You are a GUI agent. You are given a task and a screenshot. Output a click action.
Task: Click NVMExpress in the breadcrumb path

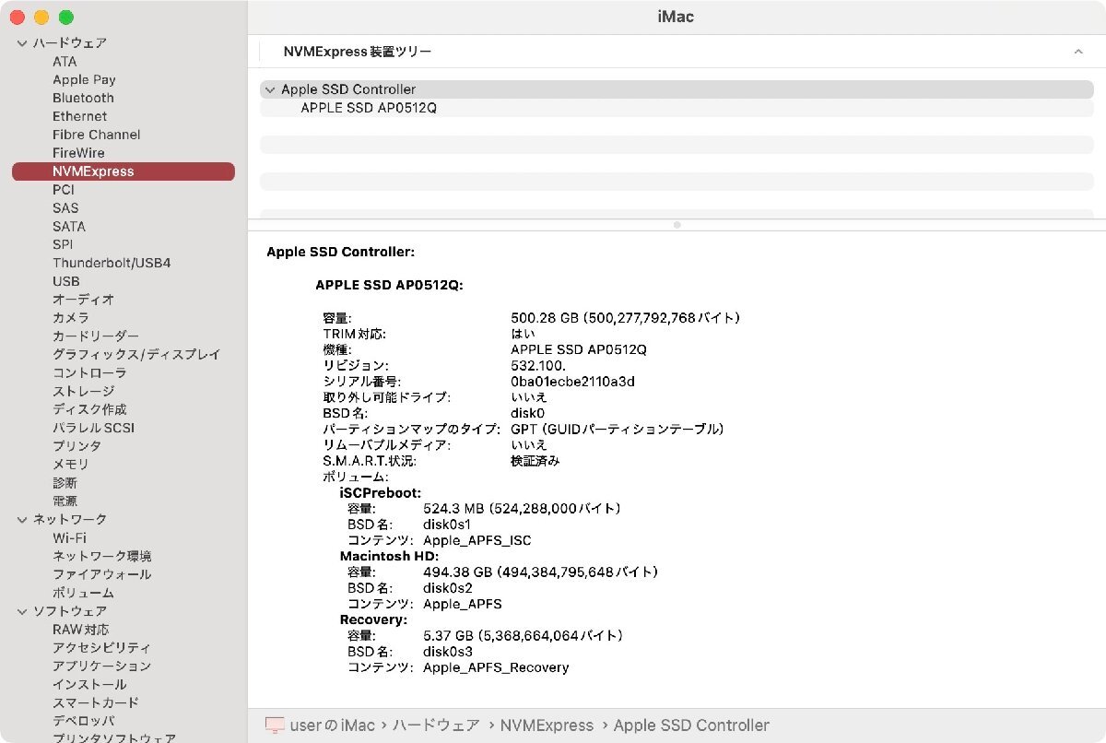point(546,725)
